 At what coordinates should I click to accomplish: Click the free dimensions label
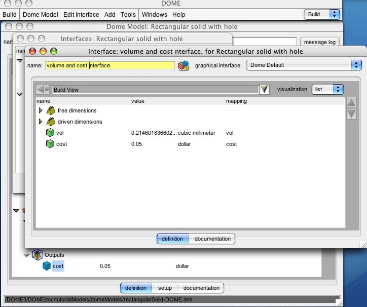click(x=77, y=110)
